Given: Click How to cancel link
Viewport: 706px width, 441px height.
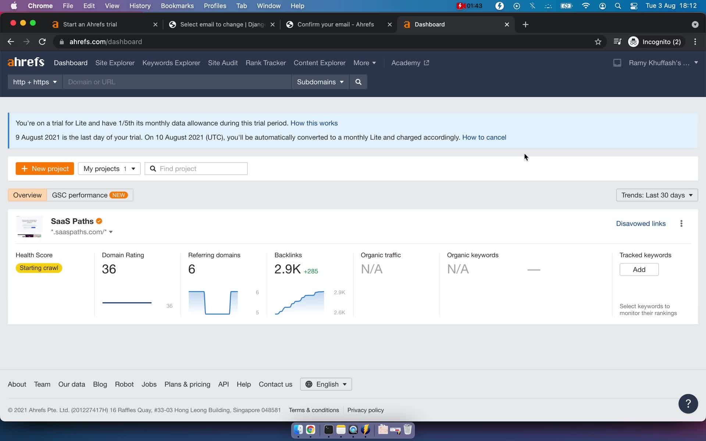Looking at the screenshot, I should click(x=484, y=137).
